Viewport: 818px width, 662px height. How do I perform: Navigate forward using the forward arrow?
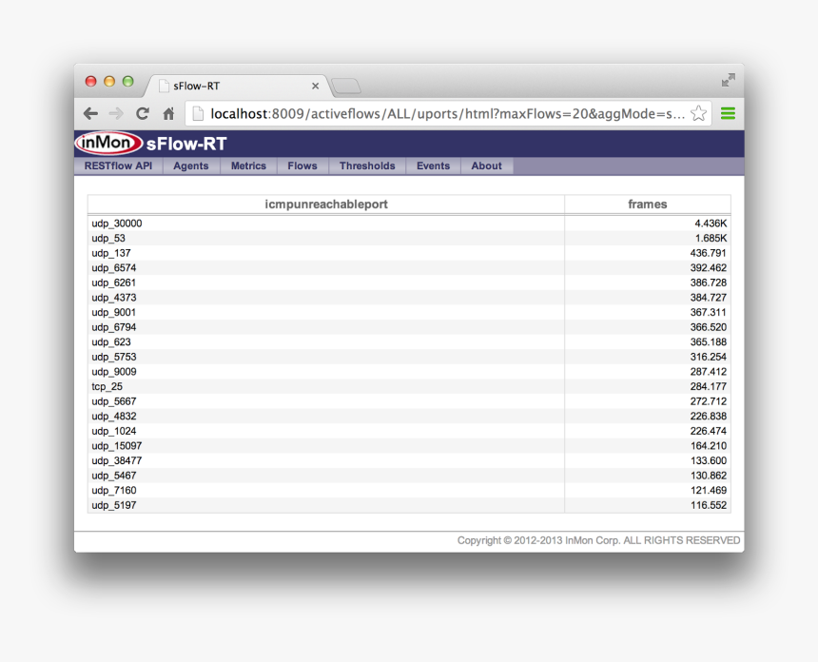click(x=116, y=113)
